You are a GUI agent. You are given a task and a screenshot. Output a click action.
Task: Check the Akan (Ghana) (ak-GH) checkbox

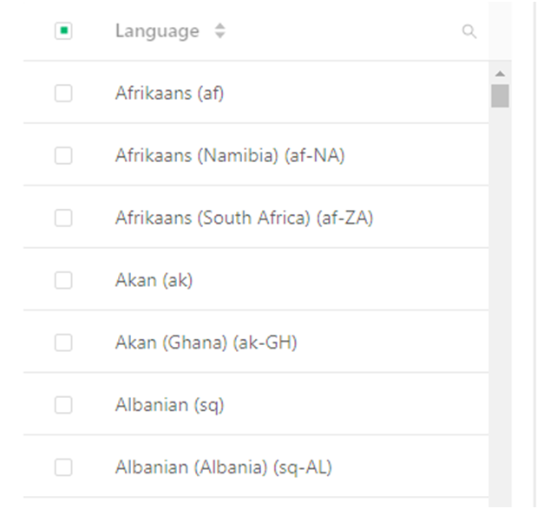(x=63, y=343)
